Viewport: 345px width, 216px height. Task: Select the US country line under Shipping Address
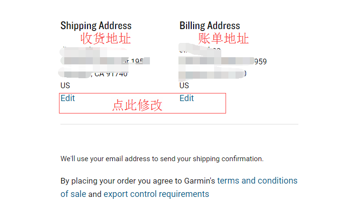pos(65,86)
